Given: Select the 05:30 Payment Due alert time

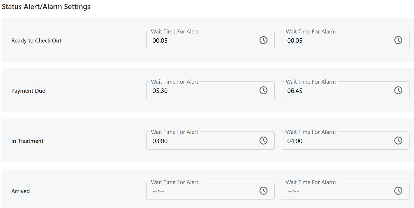Looking at the screenshot, I should click(160, 91).
